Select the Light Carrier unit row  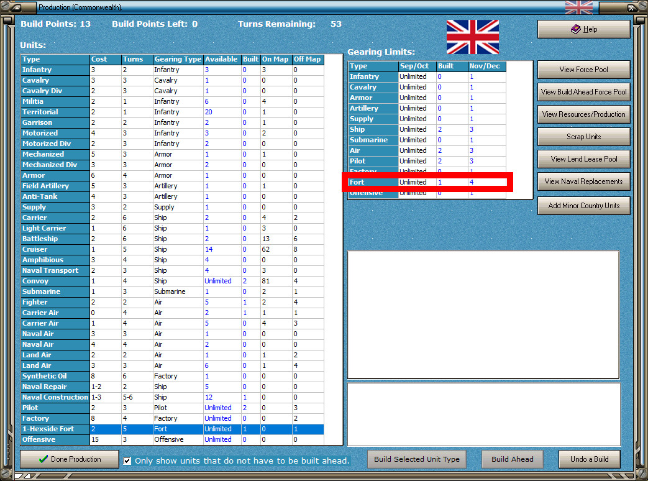pyautogui.click(x=172, y=228)
